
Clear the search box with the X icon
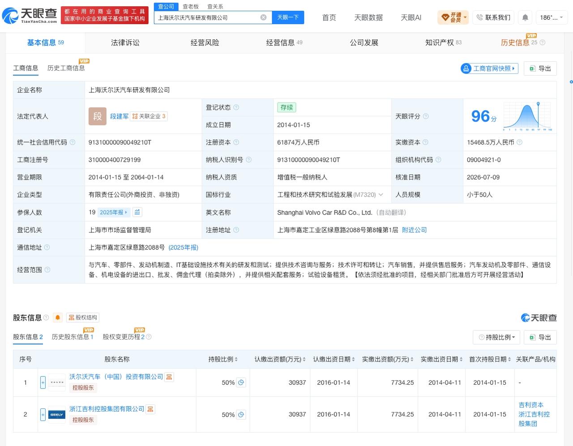click(263, 17)
